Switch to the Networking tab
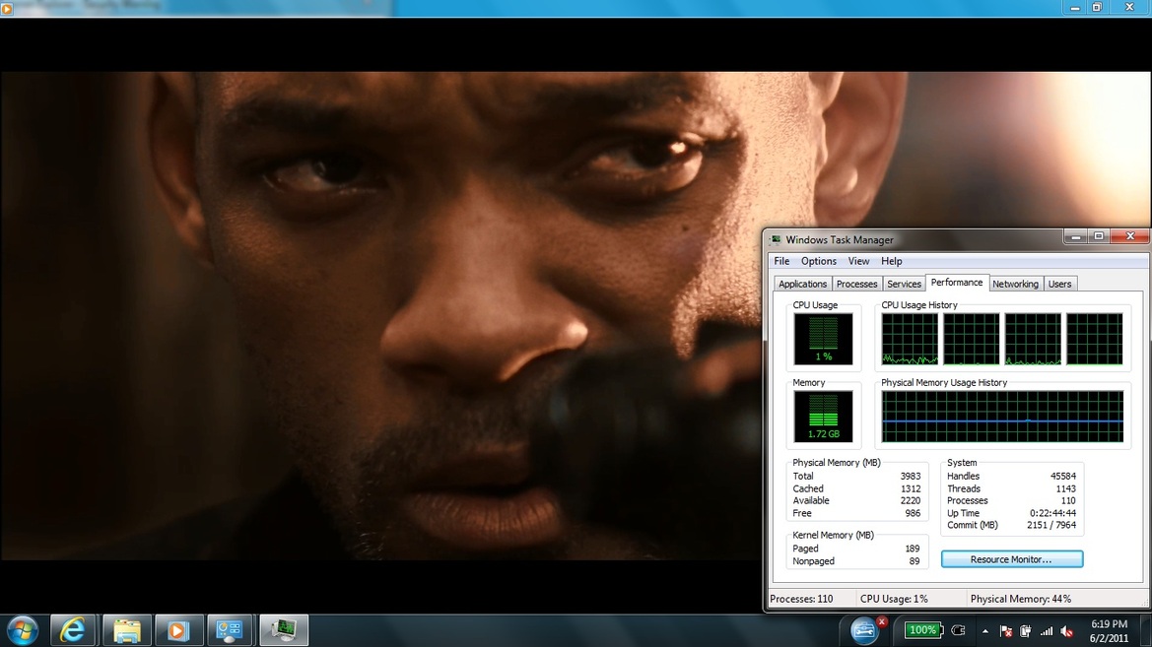Viewport: 1152px width, 647px height. tap(1015, 284)
